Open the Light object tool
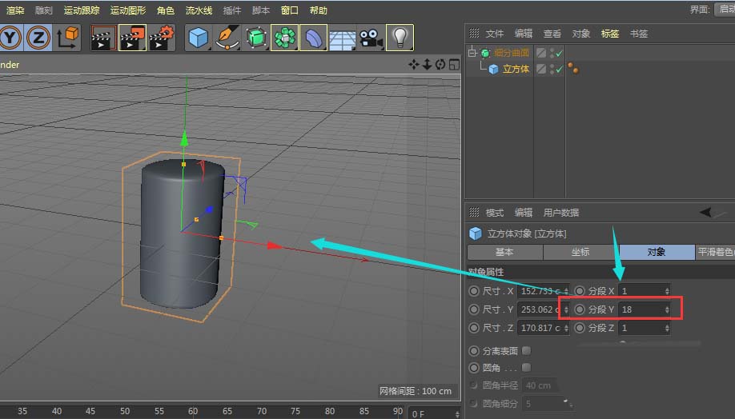735x419 pixels. coord(400,37)
